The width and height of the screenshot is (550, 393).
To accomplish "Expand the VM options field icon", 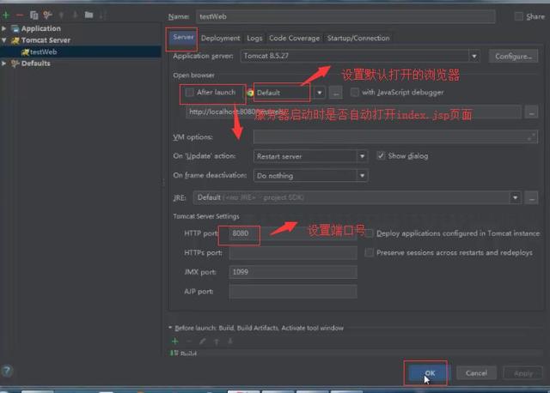I will click(531, 137).
